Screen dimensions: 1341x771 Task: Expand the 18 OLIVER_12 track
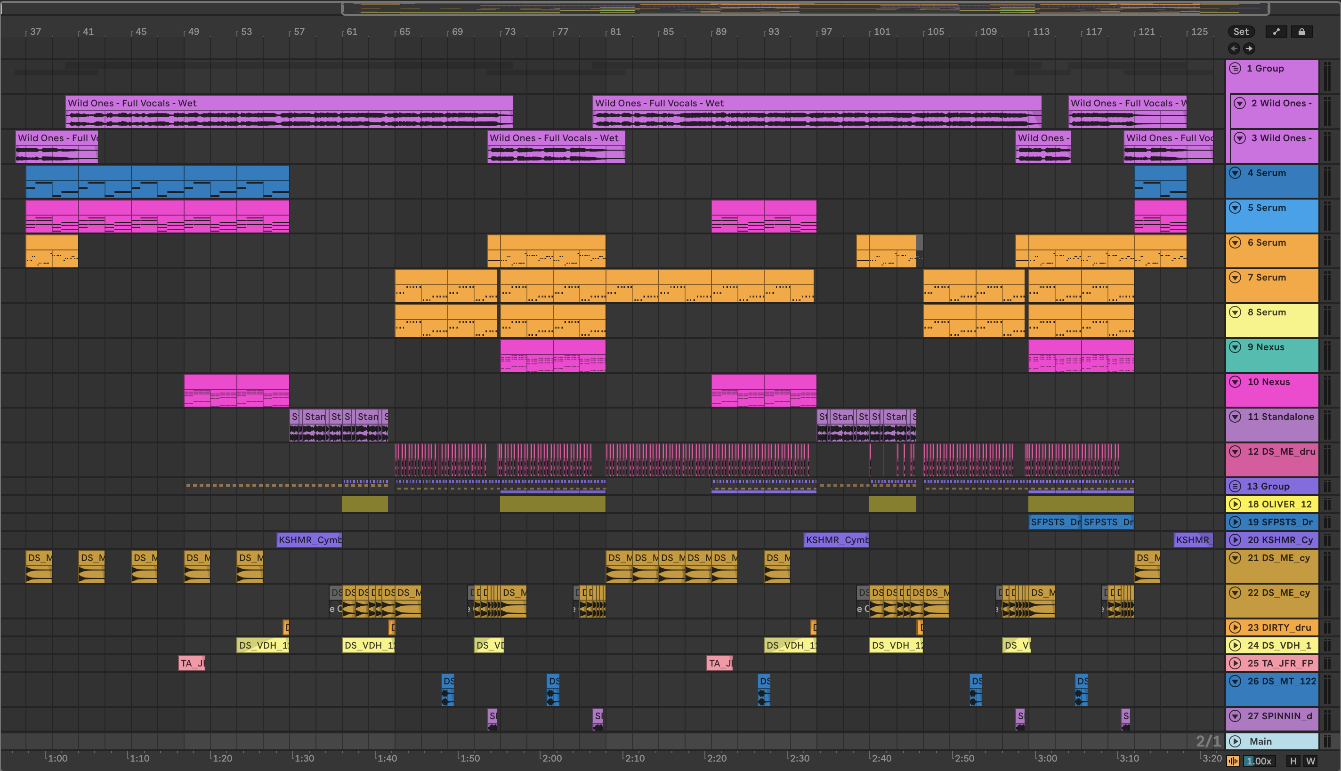1235,504
